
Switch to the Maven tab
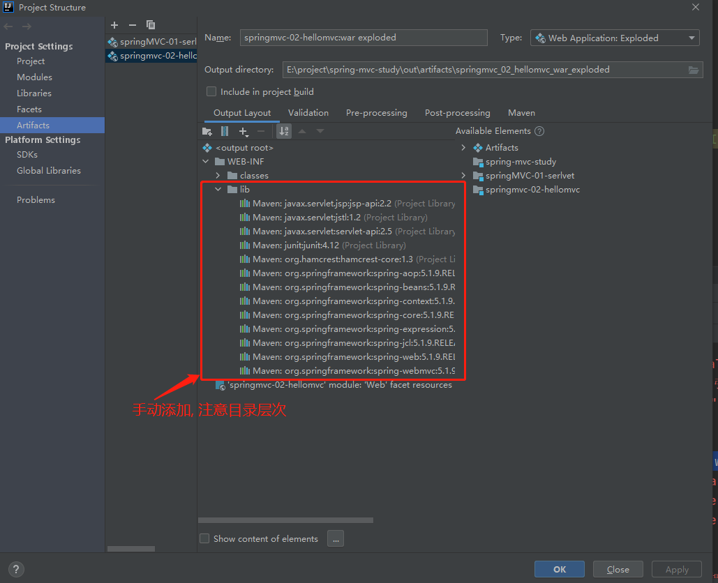(x=521, y=113)
